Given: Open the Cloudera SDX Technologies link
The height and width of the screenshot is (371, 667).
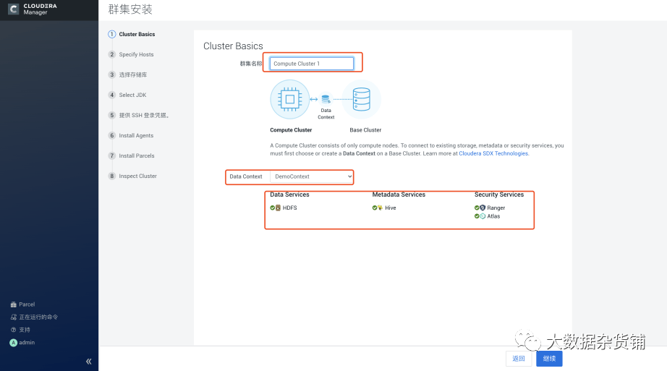Looking at the screenshot, I should pyautogui.click(x=493, y=153).
